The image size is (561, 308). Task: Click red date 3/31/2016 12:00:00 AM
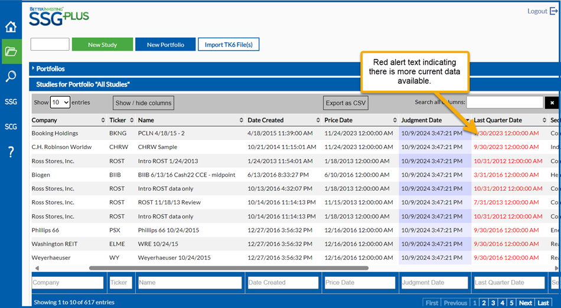(506, 175)
